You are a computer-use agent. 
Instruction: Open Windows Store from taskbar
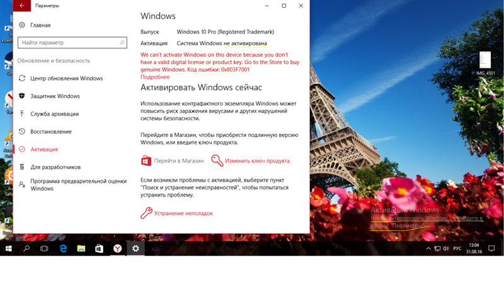coord(100,248)
